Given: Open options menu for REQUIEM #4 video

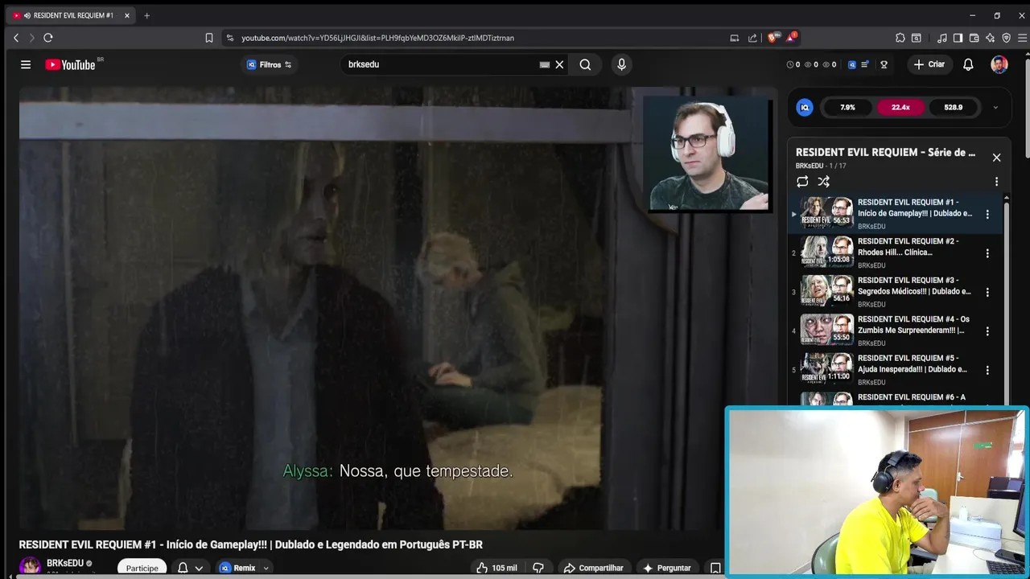Looking at the screenshot, I should coord(987,331).
